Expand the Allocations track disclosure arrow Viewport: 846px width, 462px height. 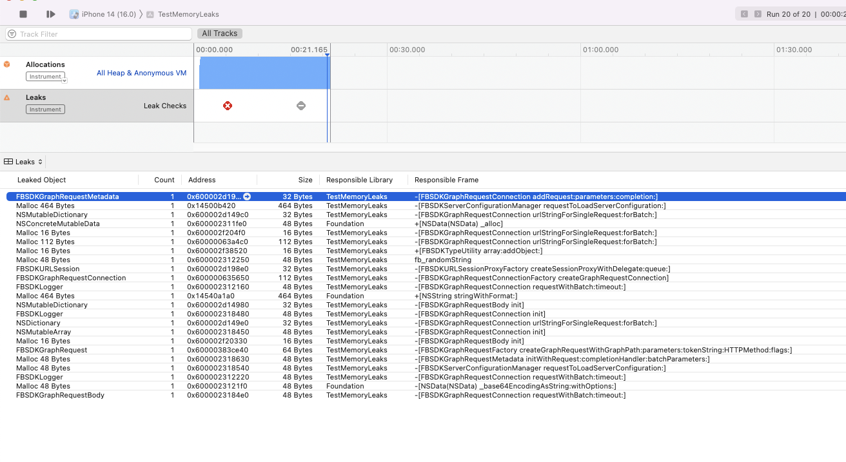coord(64,81)
